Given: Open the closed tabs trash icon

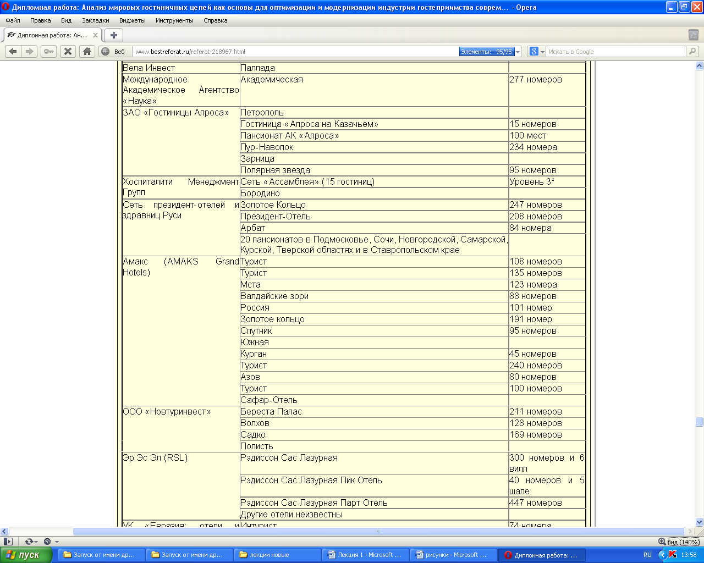Looking at the screenshot, I should pos(694,35).
